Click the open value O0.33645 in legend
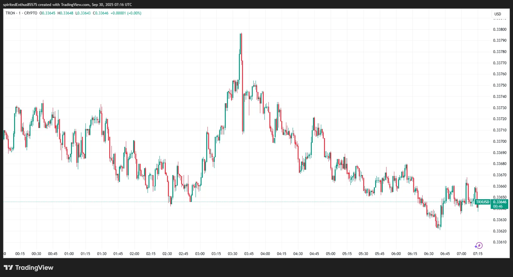 pyautogui.click(x=47, y=13)
